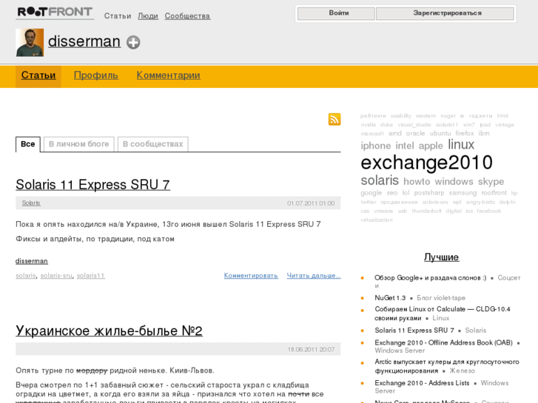The height and width of the screenshot is (403, 538).
Task: Open the disserman profile heading link
Action: coord(84,41)
